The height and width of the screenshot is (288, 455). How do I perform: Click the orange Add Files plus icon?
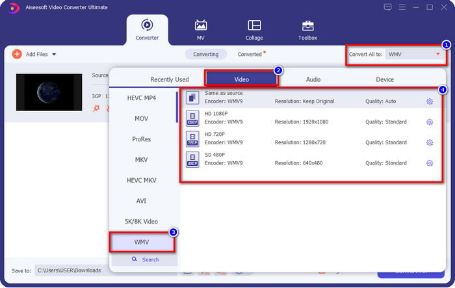17,54
